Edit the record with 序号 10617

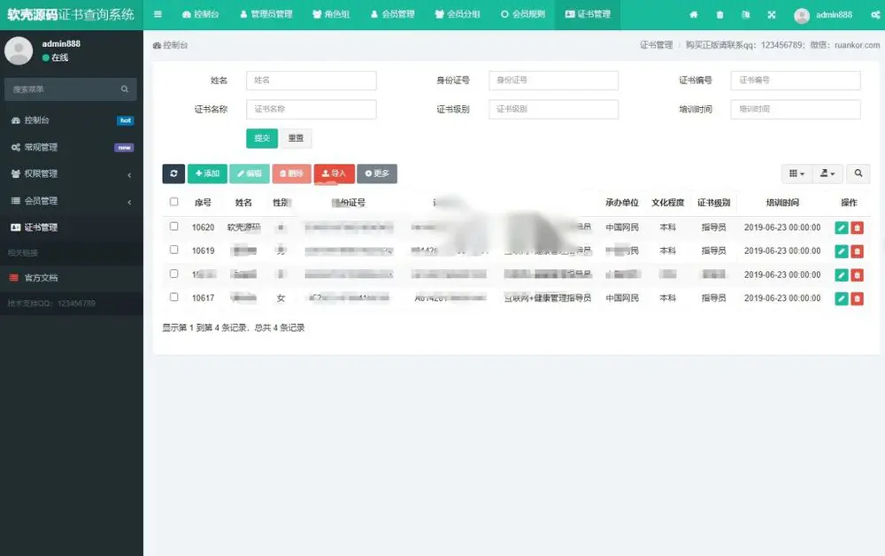tap(841, 298)
